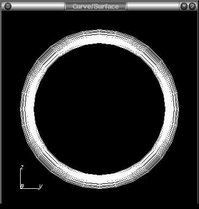Screen dimensions: 199x209
Task: Select the bottom of the torus ring
Action: click(x=100, y=181)
